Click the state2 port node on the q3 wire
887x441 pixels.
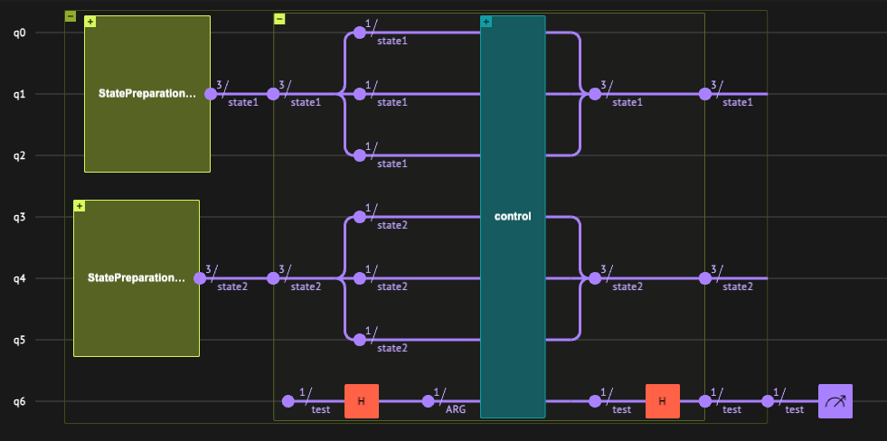[360, 217]
